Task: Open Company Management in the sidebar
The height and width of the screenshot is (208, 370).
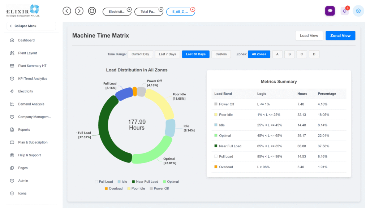Action: point(34,117)
